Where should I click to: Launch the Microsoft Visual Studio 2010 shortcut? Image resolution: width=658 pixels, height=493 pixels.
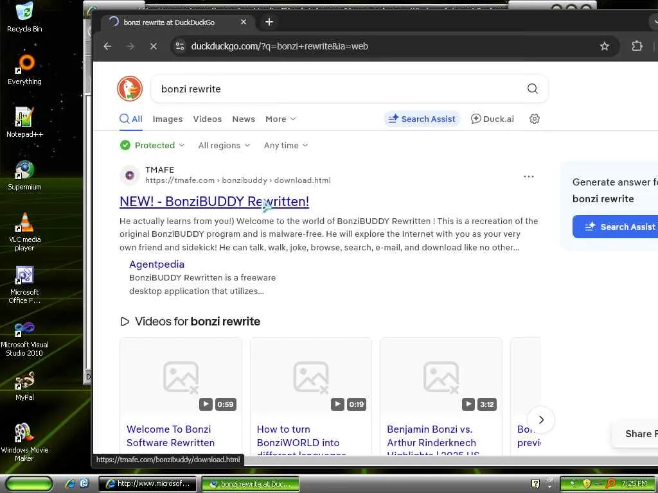pos(24,338)
